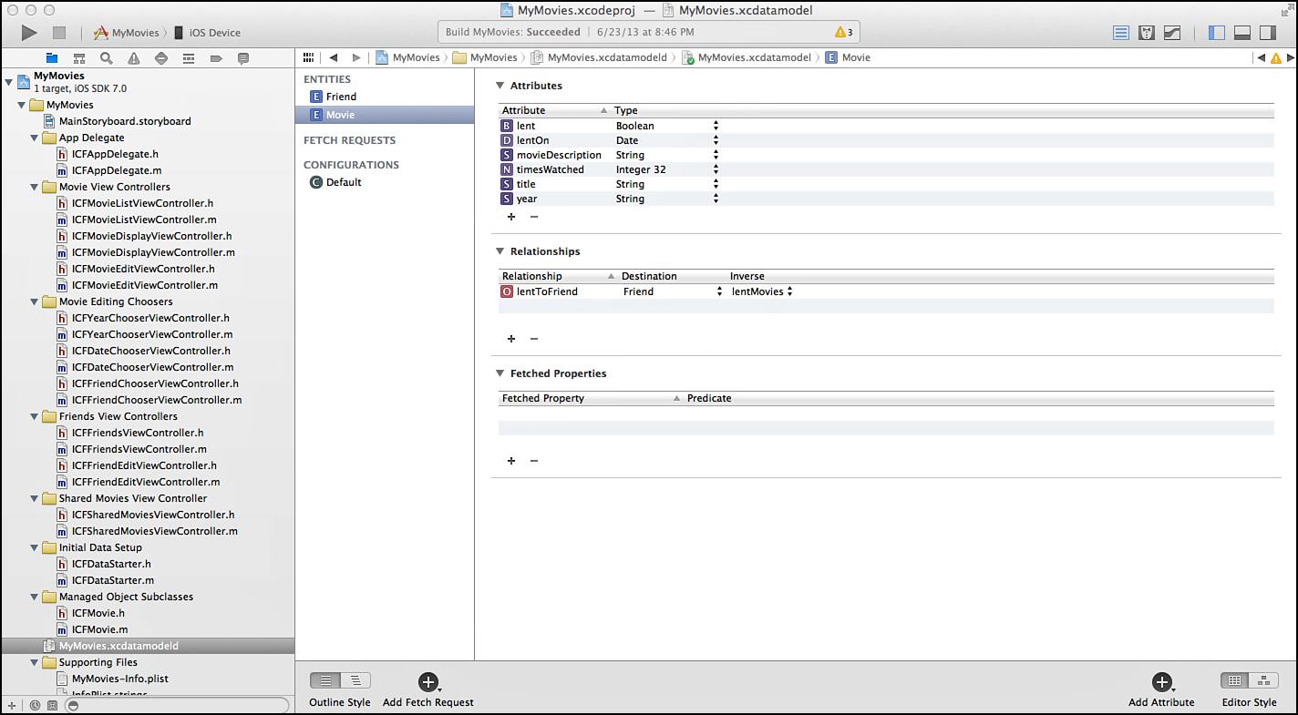Select the hierarchical Outline Style segment

(355, 680)
